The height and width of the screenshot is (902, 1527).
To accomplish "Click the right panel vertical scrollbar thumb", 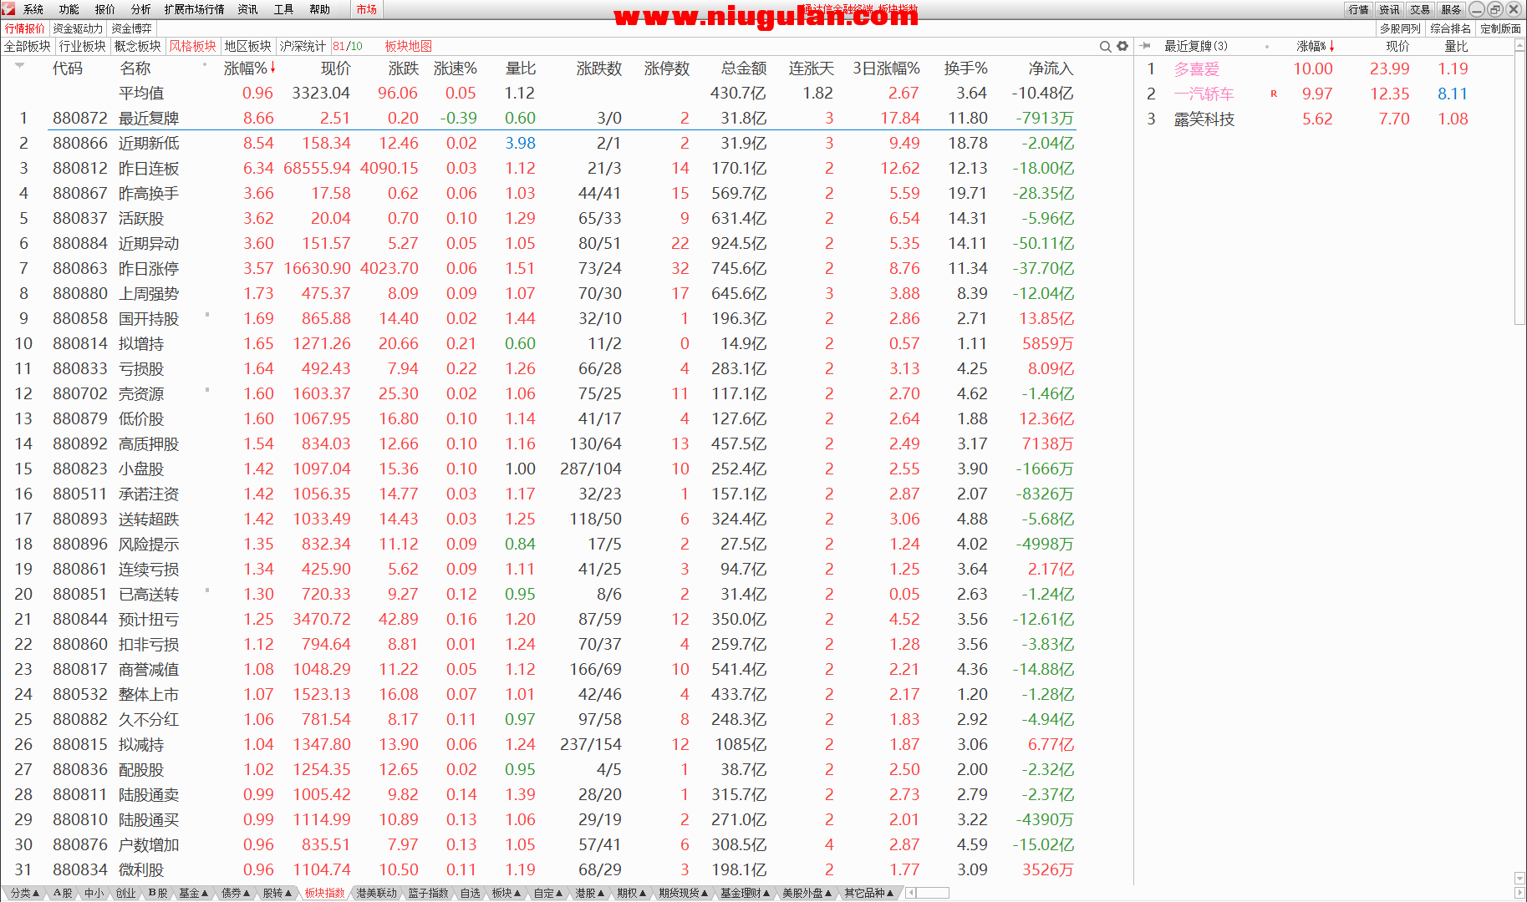I will [x=1519, y=190].
